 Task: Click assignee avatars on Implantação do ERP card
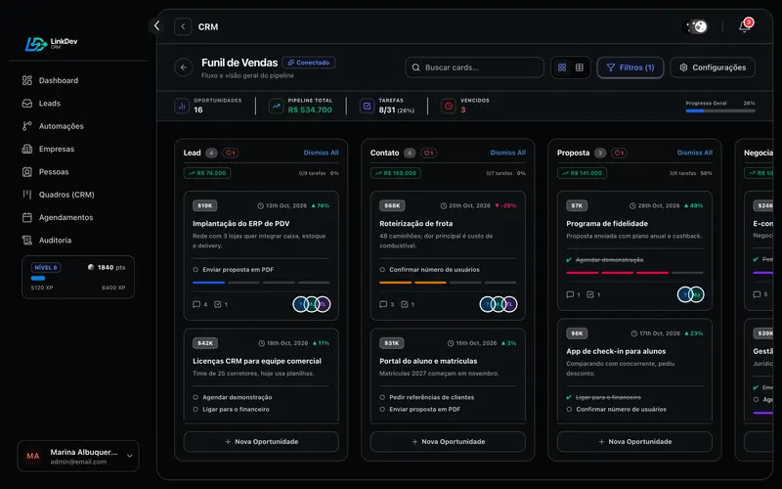[x=312, y=304]
